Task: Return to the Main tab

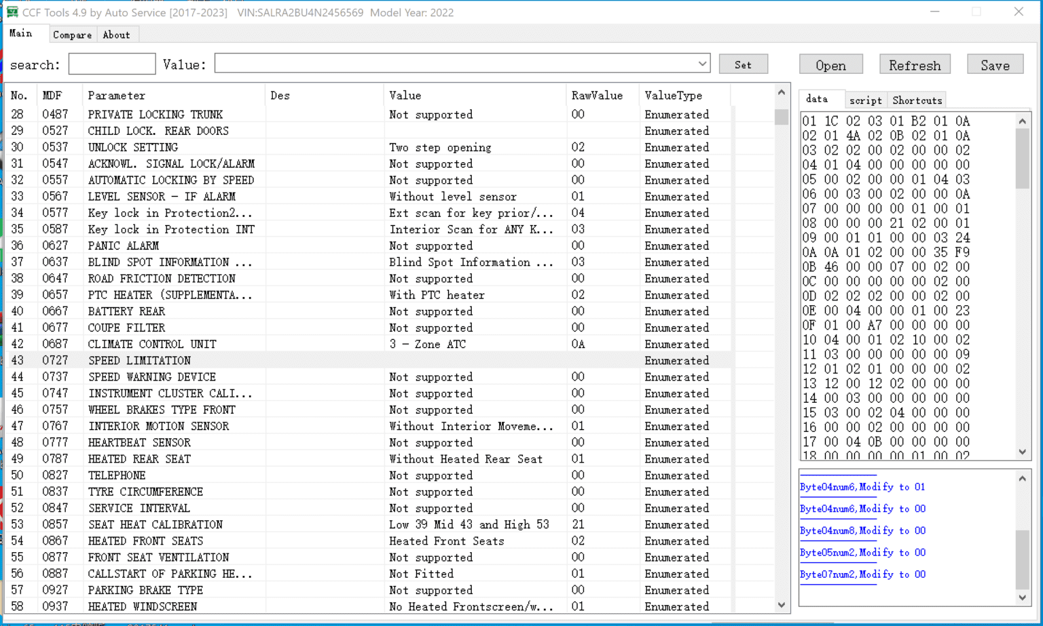Action: (x=21, y=33)
